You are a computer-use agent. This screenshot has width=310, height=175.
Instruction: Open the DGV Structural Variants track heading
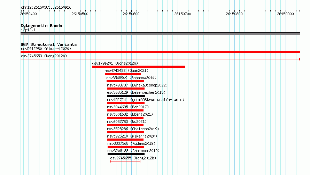click(x=49, y=44)
